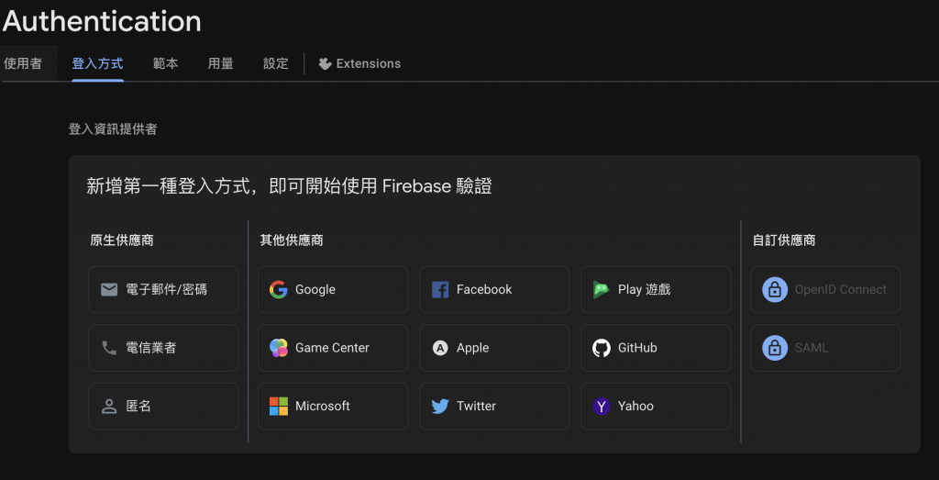The height and width of the screenshot is (480, 939).
Task: Click the 登入資訊提供者 heading
Action: coord(113,129)
